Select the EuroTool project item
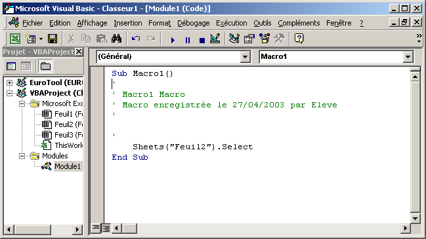This screenshot has height=239, width=426. point(56,83)
